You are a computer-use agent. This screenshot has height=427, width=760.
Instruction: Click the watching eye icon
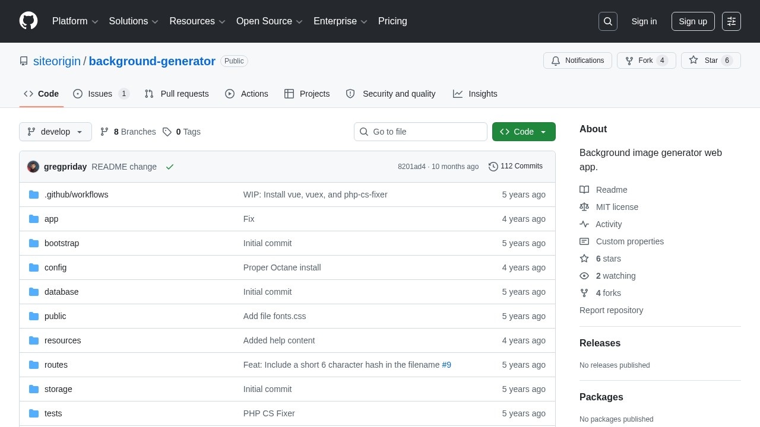coord(584,276)
